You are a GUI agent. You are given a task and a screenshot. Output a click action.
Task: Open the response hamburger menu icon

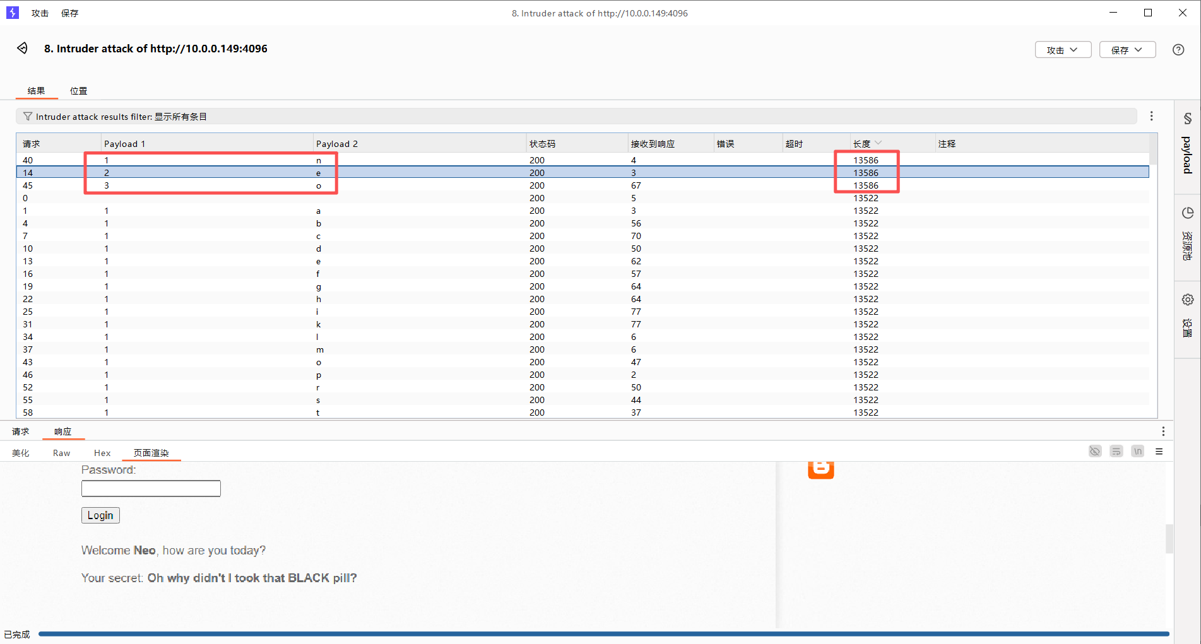(x=1159, y=452)
